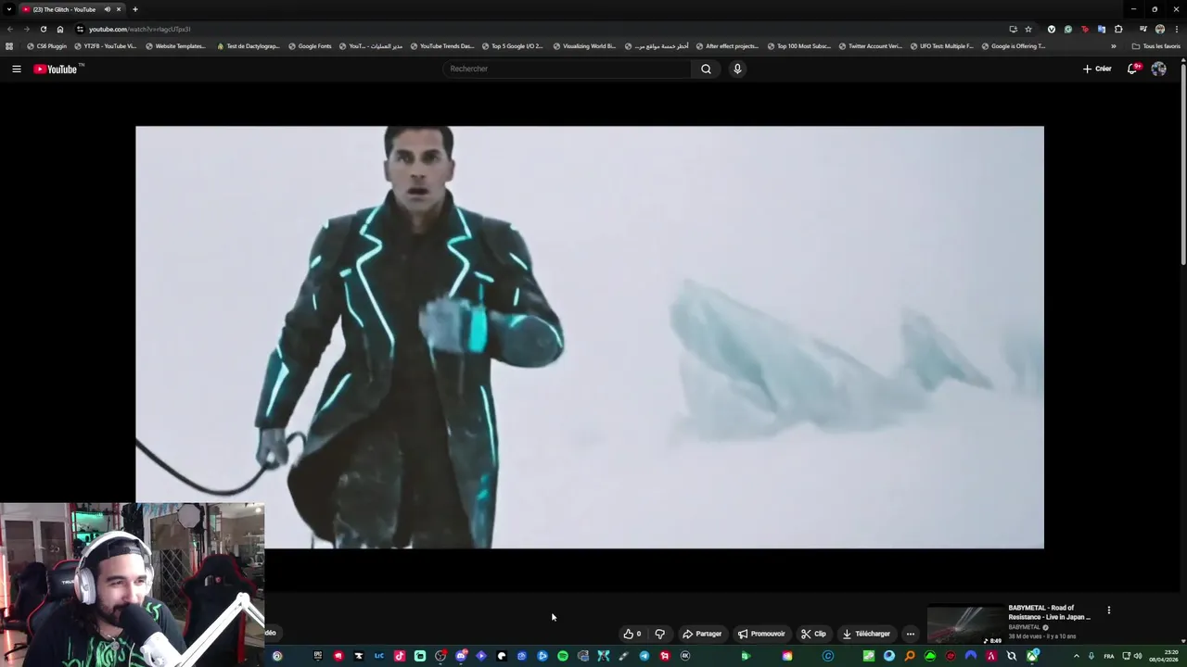Open CS6 Pluggin bookmark
Viewport: 1187px width, 667px height.
(47, 46)
